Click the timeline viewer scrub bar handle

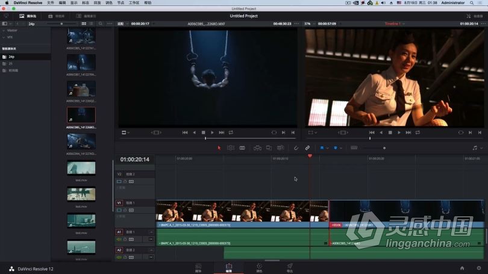(370, 138)
